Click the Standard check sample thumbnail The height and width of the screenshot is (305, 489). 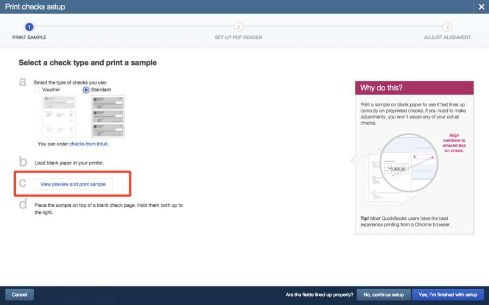108,116
